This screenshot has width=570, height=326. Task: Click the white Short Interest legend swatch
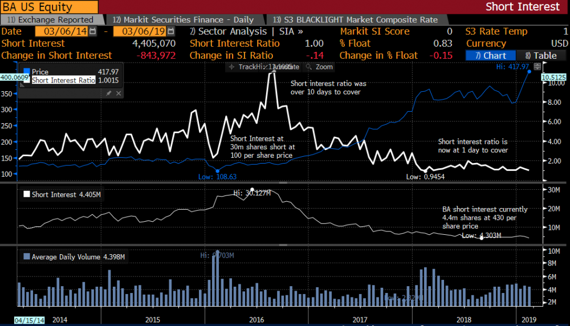tap(27, 194)
